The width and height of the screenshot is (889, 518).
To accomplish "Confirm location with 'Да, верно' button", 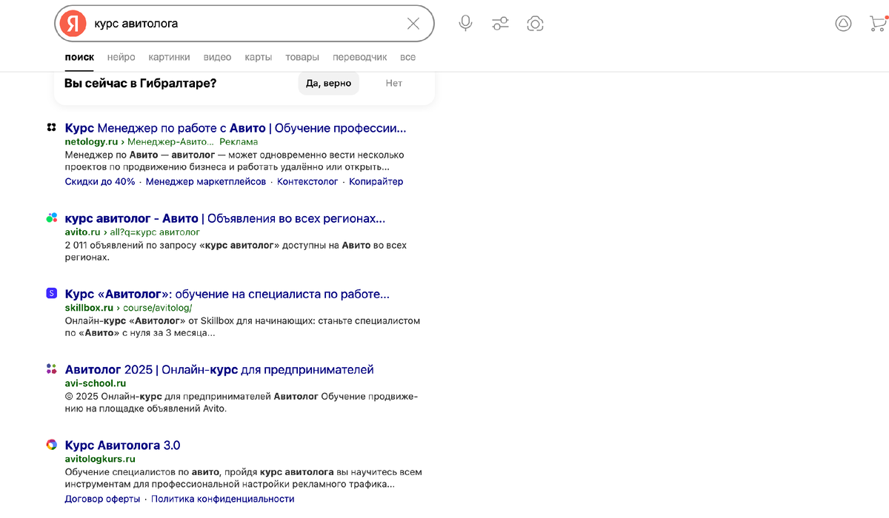I will coord(328,83).
